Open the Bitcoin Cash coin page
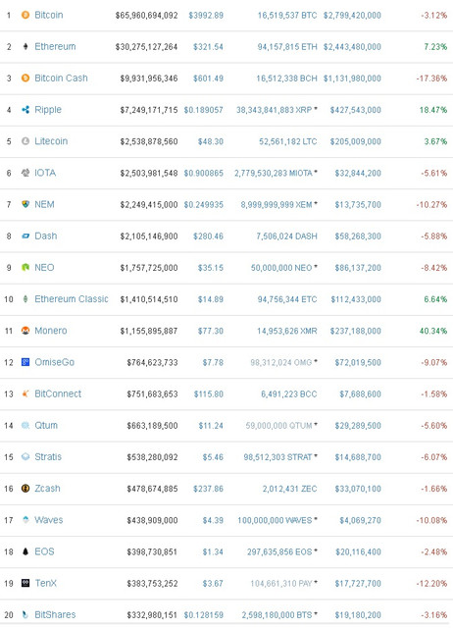The image size is (453, 628). point(61,78)
